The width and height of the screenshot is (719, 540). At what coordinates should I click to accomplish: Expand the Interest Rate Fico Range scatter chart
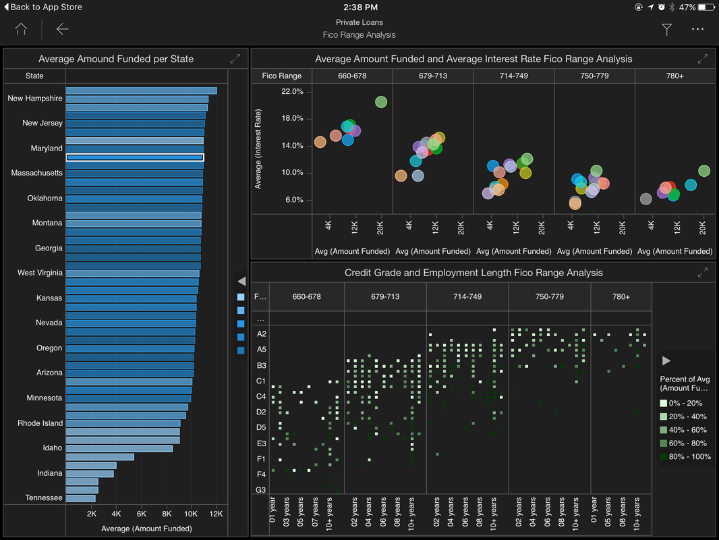tap(703, 59)
